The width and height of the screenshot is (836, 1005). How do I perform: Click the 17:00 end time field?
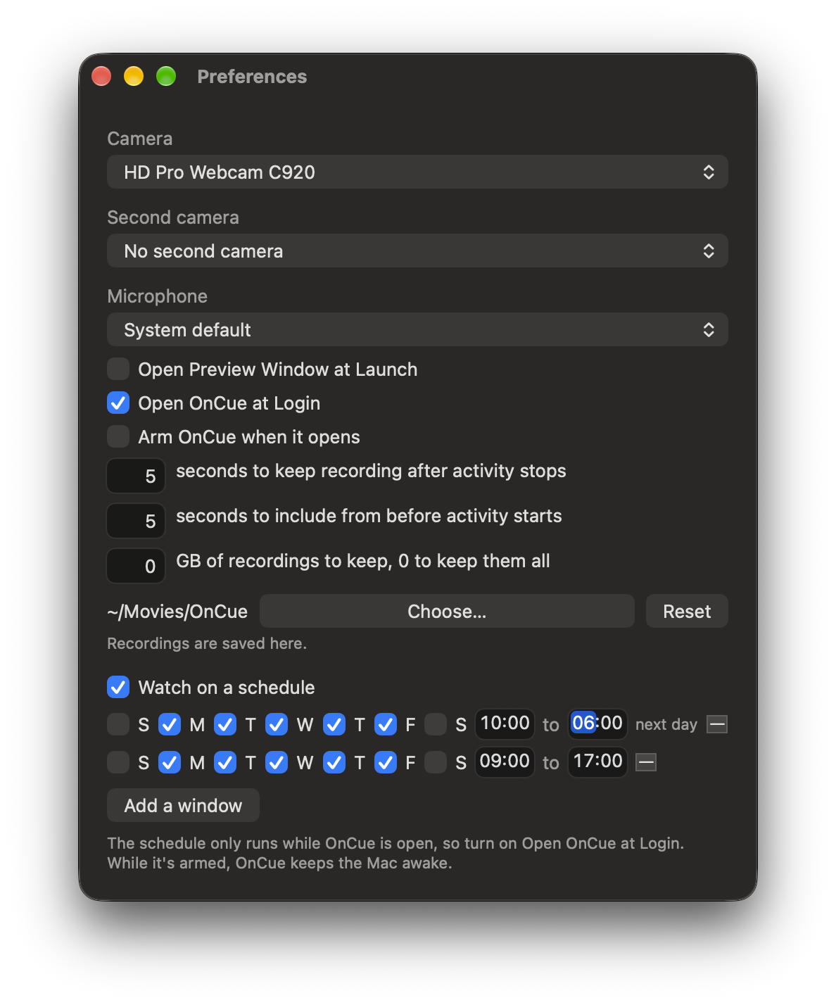point(597,761)
